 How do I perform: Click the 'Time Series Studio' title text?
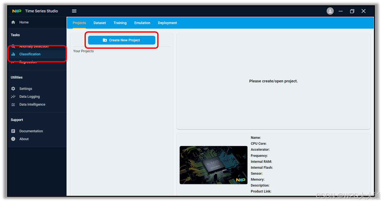tap(42, 11)
